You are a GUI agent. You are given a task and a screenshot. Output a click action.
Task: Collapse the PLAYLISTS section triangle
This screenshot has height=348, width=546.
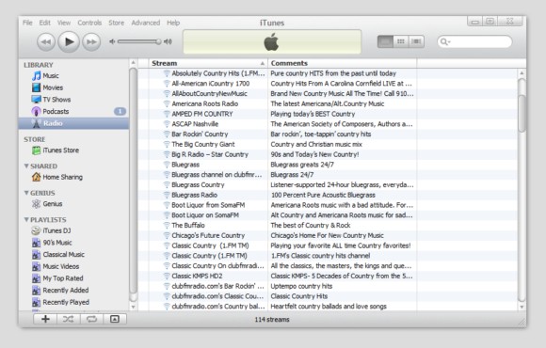click(x=26, y=219)
